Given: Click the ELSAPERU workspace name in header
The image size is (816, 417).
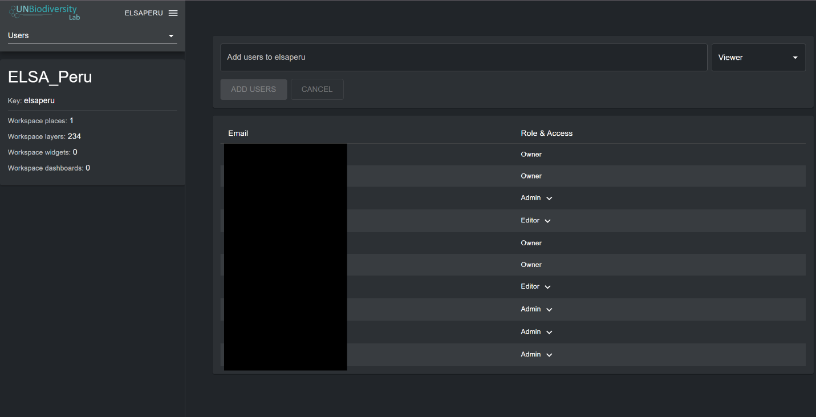Looking at the screenshot, I should (x=144, y=13).
